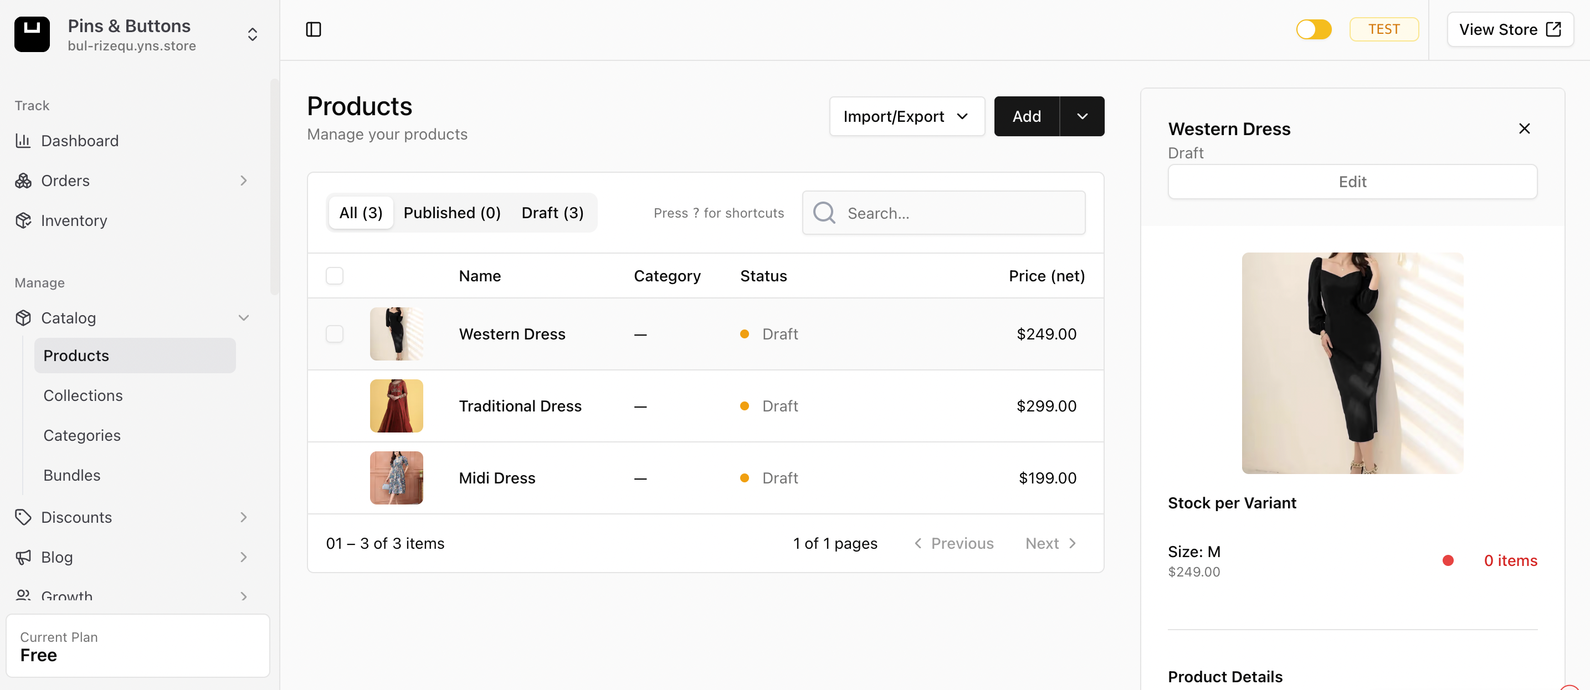Expand the Add button dropdown arrow
This screenshot has height=690, width=1590.
(1082, 117)
